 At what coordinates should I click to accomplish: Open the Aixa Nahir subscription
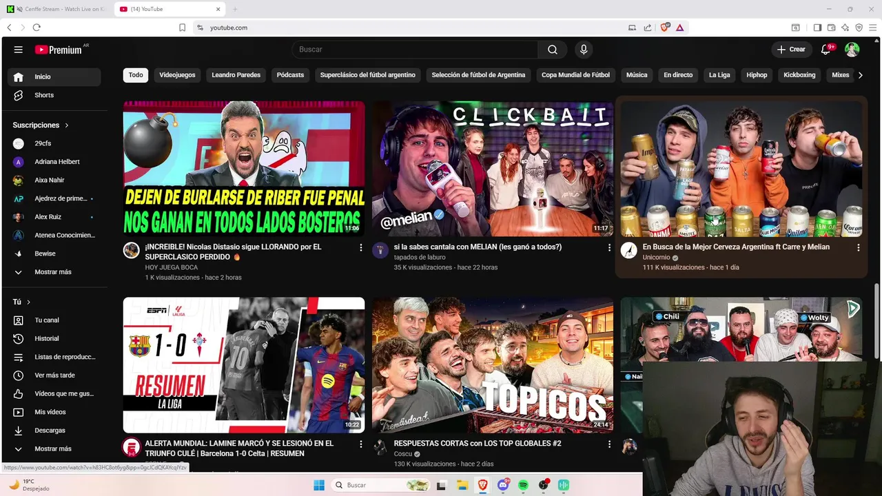click(54, 180)
